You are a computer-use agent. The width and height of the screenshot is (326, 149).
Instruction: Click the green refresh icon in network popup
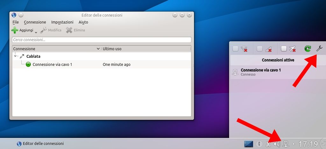coord(308,49)
